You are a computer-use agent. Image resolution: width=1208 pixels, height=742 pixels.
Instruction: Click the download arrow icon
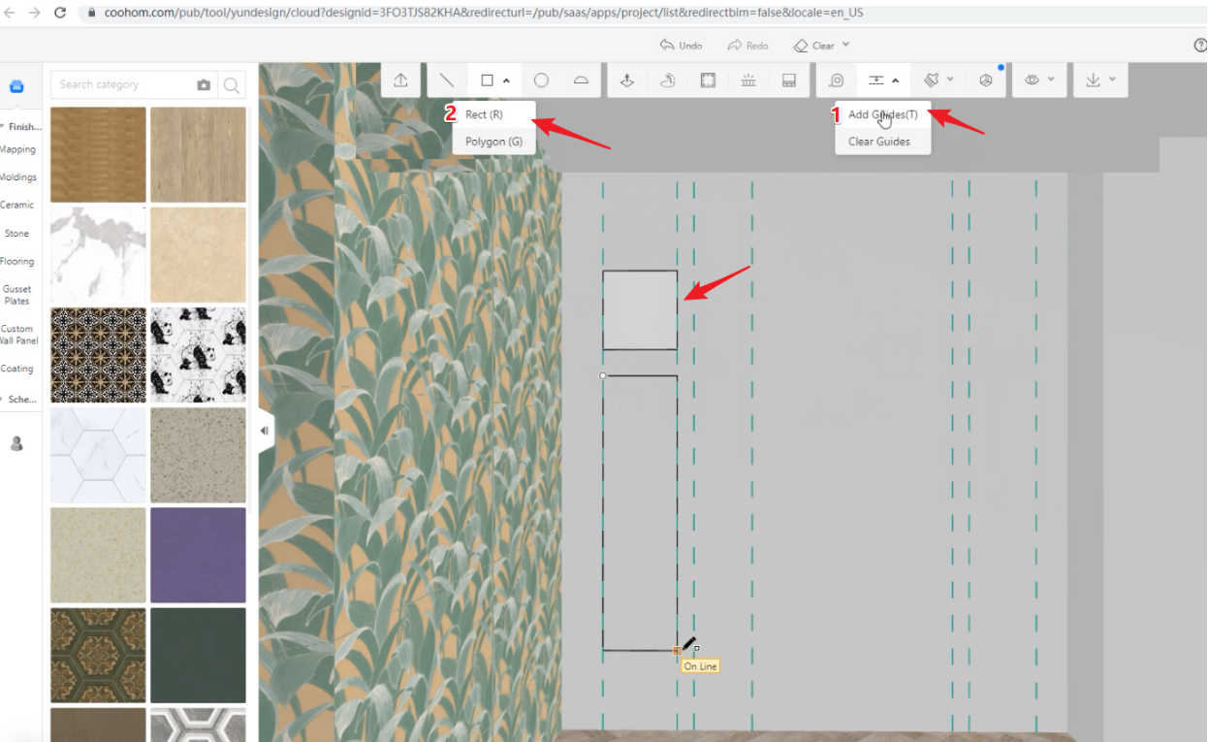1093,81
